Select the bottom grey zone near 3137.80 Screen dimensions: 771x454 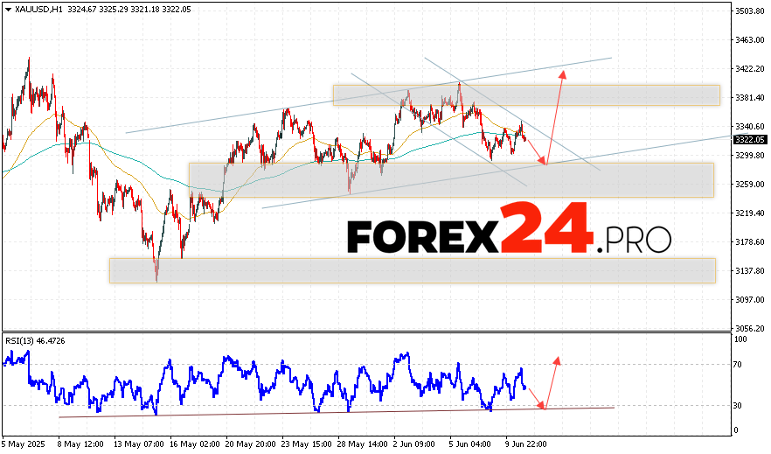pos(412,270)
